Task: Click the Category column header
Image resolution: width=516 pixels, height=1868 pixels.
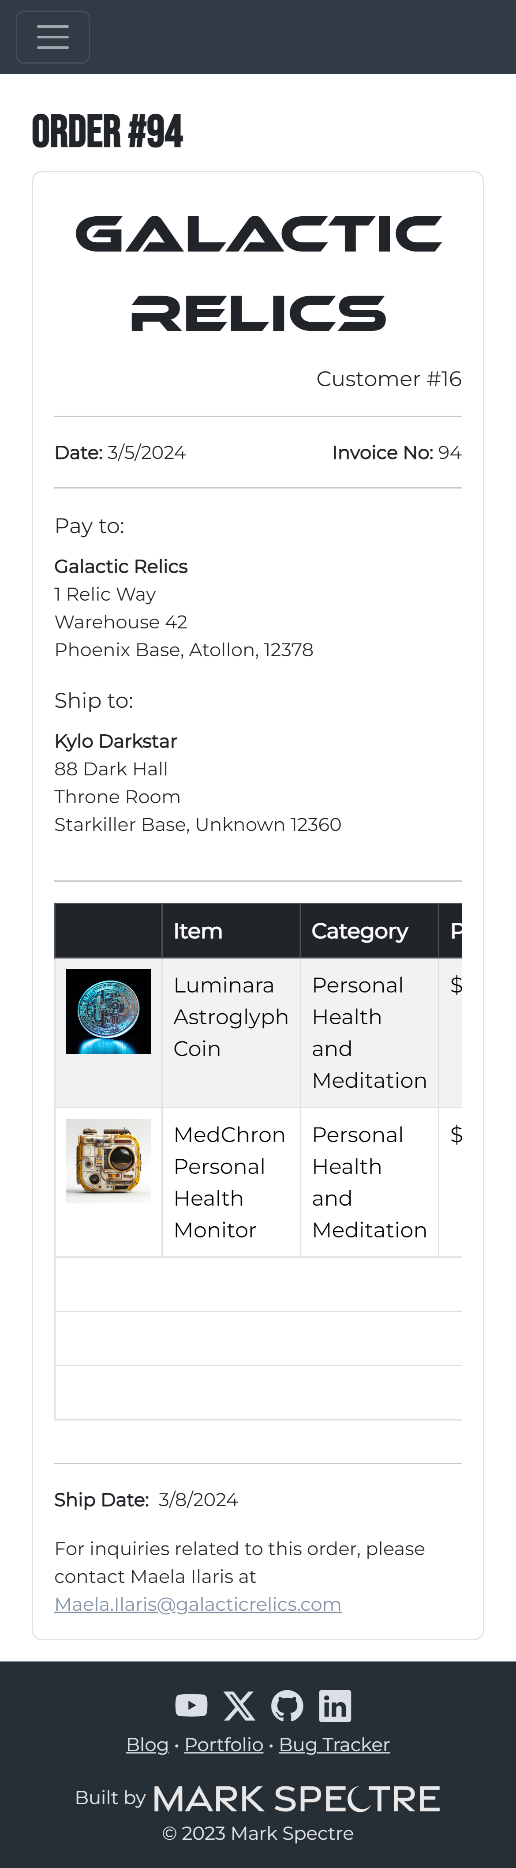Action: tap(359, 931)
